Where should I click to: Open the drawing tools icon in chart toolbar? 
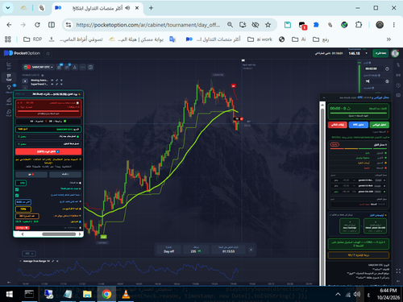(x=75, y=67)
